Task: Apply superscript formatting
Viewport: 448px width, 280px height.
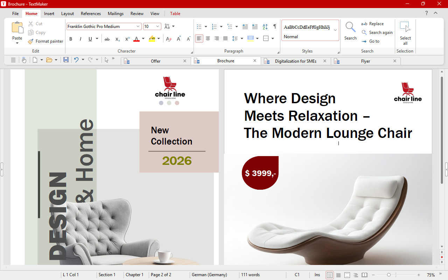Action: [x=127, y=39]
